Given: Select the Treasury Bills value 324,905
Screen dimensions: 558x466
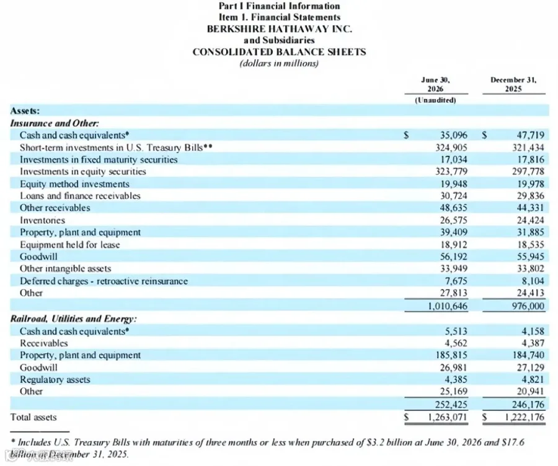Looking at the screenshot, I should 451,147.
